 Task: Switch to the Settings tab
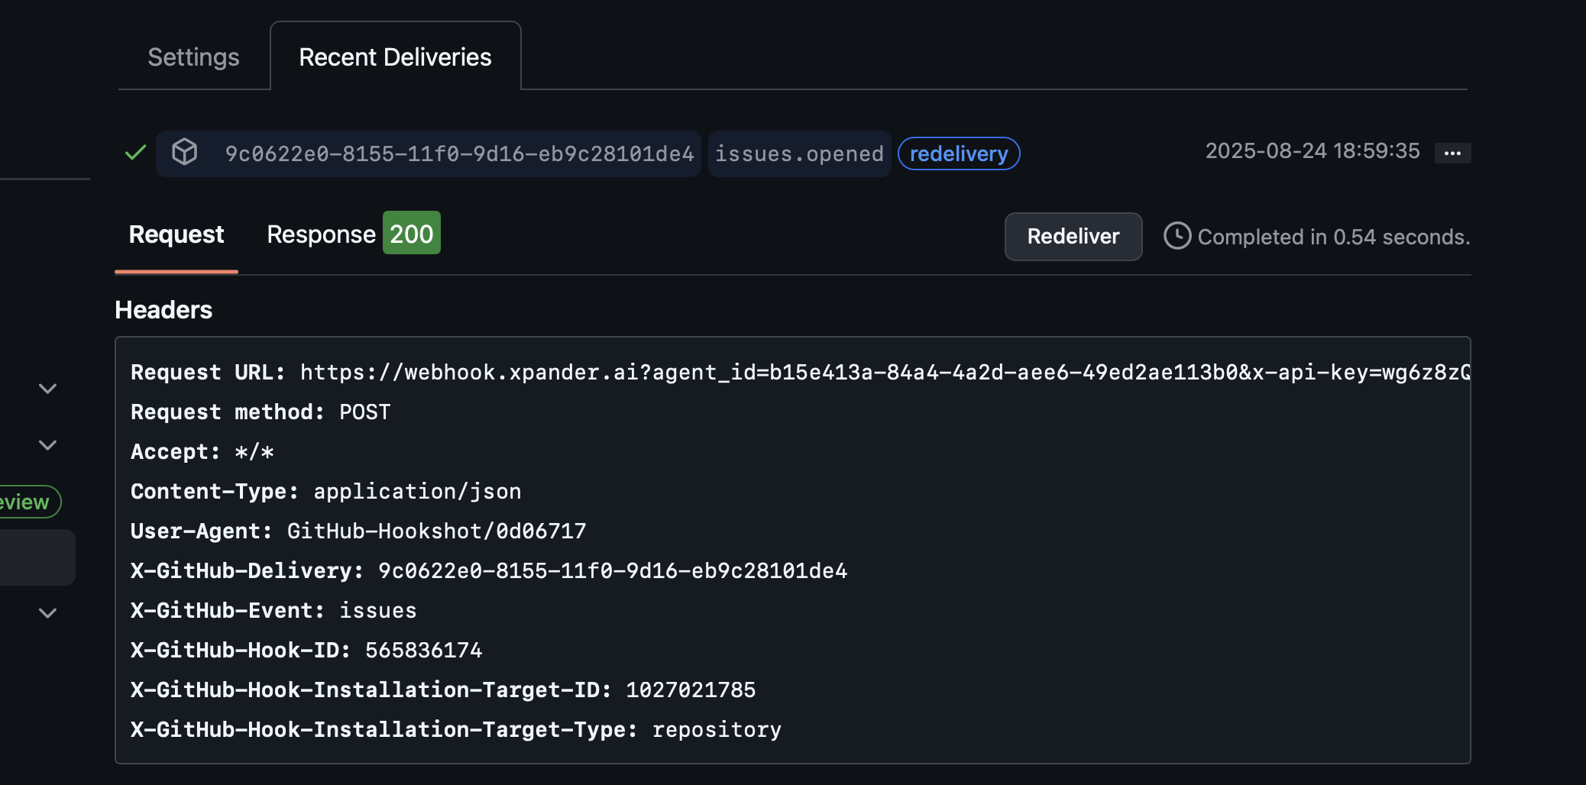tap(193, 57)
